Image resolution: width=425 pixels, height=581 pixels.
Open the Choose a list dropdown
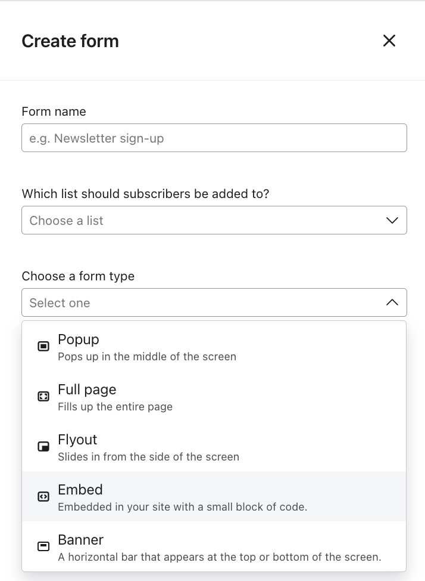tap(202, 221)
